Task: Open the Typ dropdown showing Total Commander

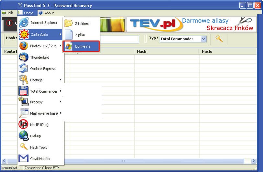Action: tap(183, 39)
